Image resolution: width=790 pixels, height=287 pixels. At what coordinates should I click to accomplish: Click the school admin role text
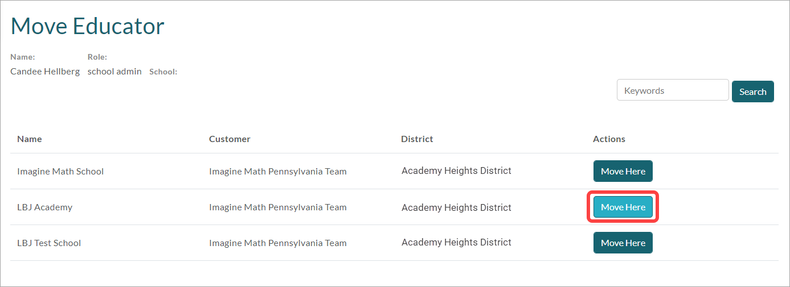click(x=114, y=72)
